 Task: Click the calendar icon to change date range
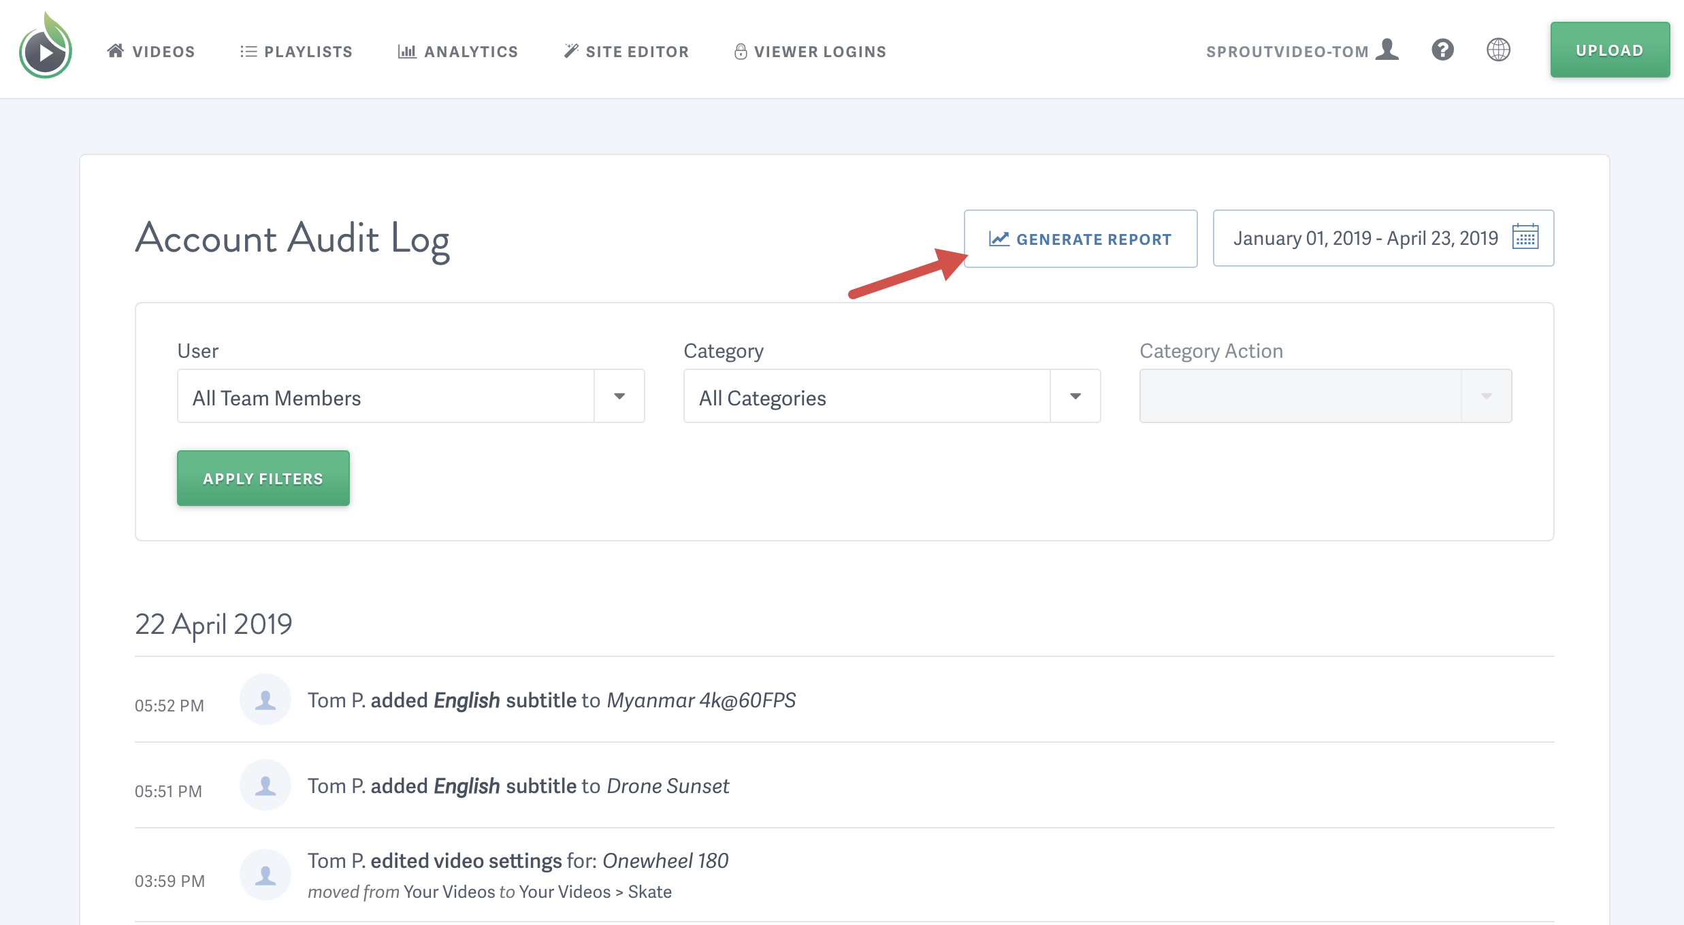[1525, 238]
